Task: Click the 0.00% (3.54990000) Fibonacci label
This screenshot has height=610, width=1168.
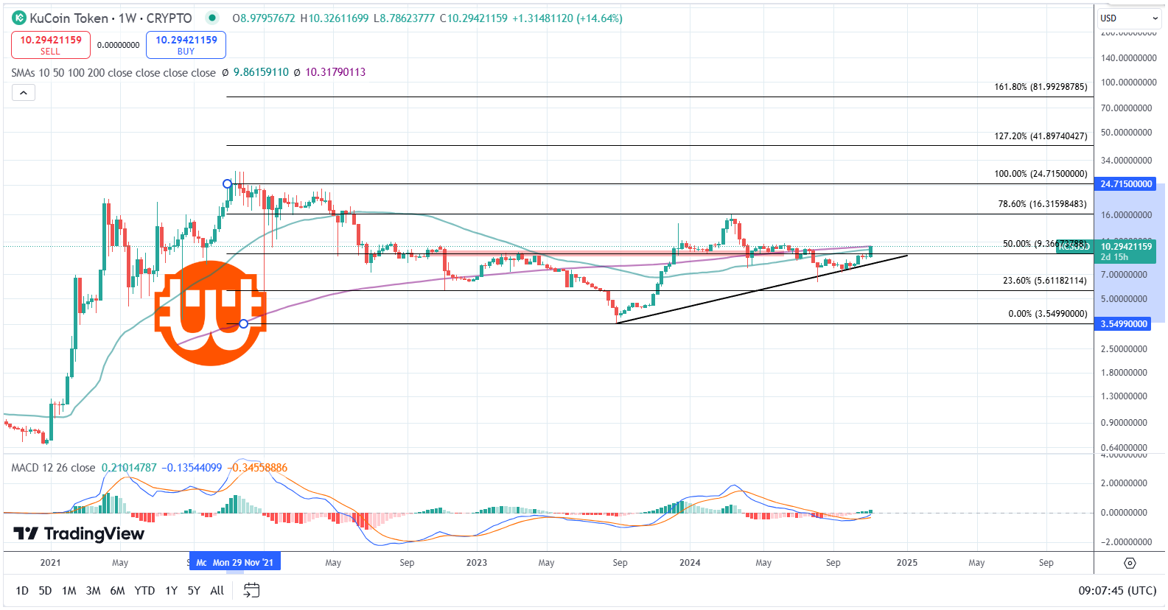Action: [1047, 314]
